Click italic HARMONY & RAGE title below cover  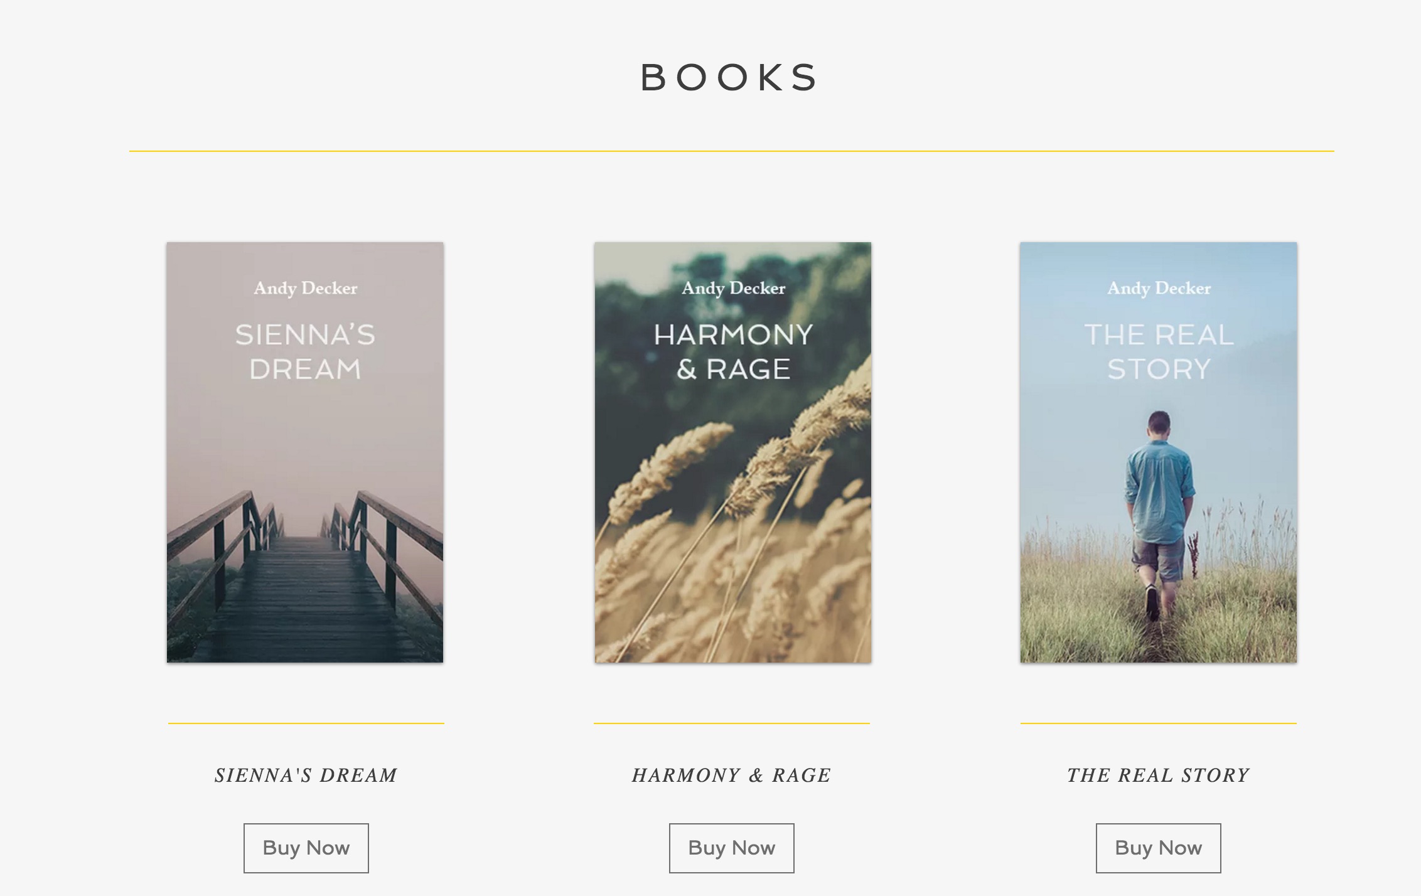pos(731,776)
